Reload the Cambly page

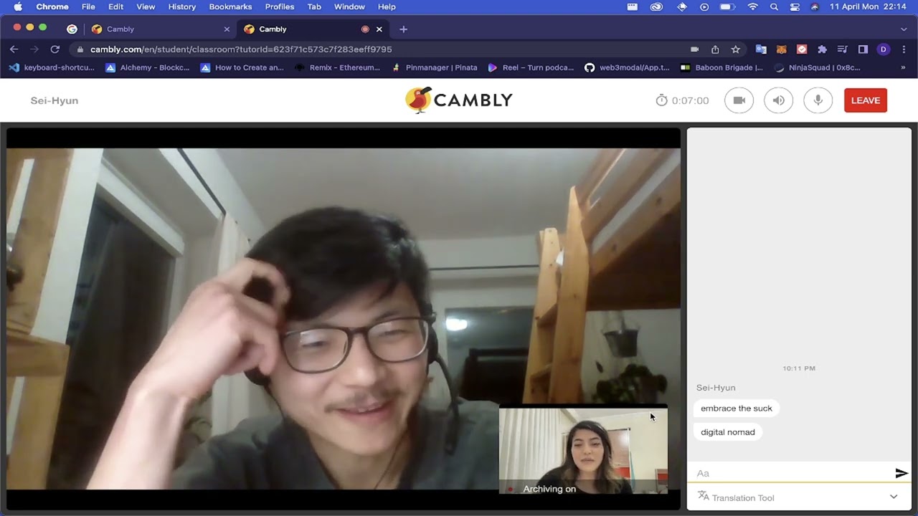[x=55, y=49]
